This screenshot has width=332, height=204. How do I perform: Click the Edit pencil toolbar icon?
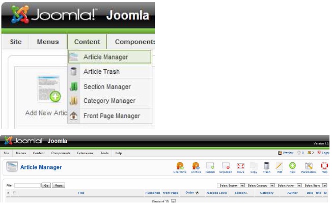tap(279, 166)
